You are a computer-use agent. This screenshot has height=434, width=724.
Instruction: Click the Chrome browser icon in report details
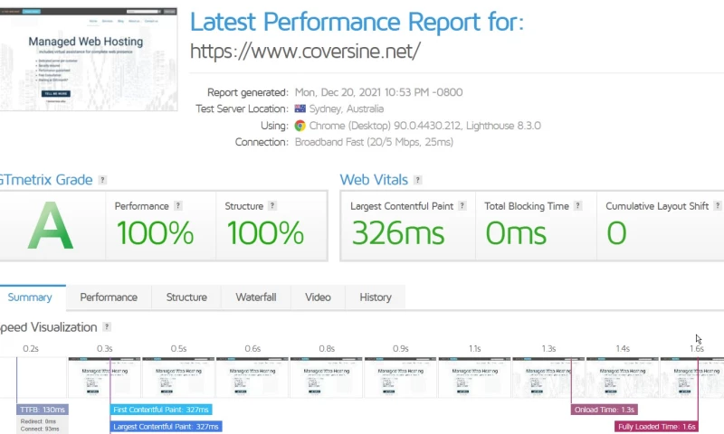click(x=300, y=126)
